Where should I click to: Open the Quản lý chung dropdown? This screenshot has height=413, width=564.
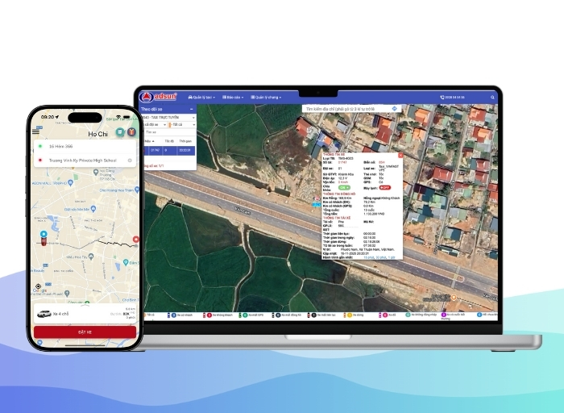coord(267,97)
